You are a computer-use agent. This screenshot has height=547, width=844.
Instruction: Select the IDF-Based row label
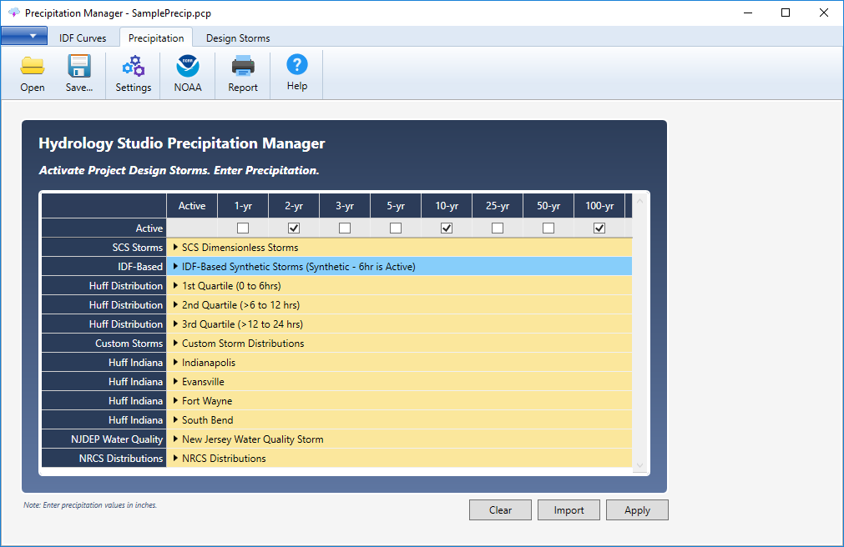coord(104,266)
